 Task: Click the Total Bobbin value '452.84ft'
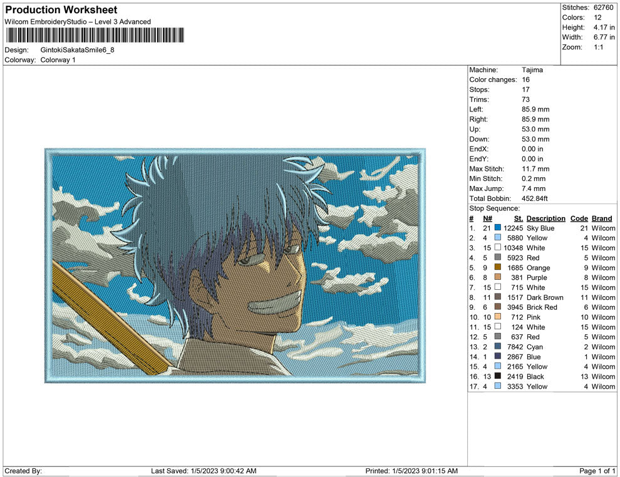535,198
